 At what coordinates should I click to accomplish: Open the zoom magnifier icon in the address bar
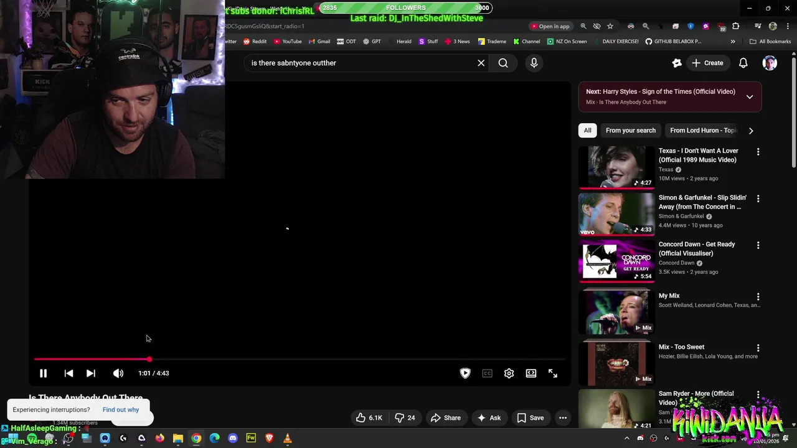583,26
